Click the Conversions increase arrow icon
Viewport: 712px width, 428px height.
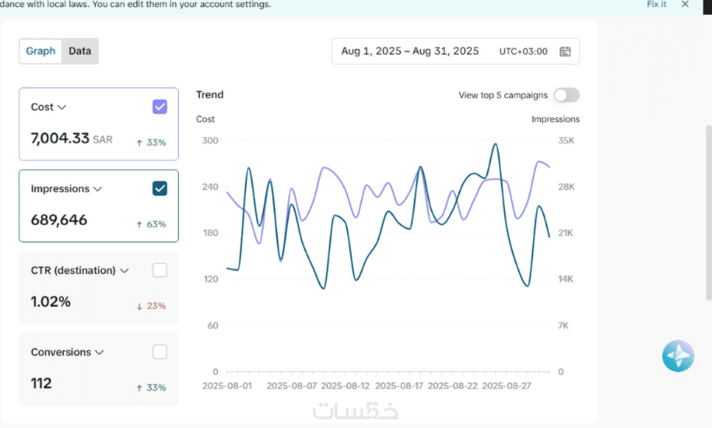[x=140, y=388]
